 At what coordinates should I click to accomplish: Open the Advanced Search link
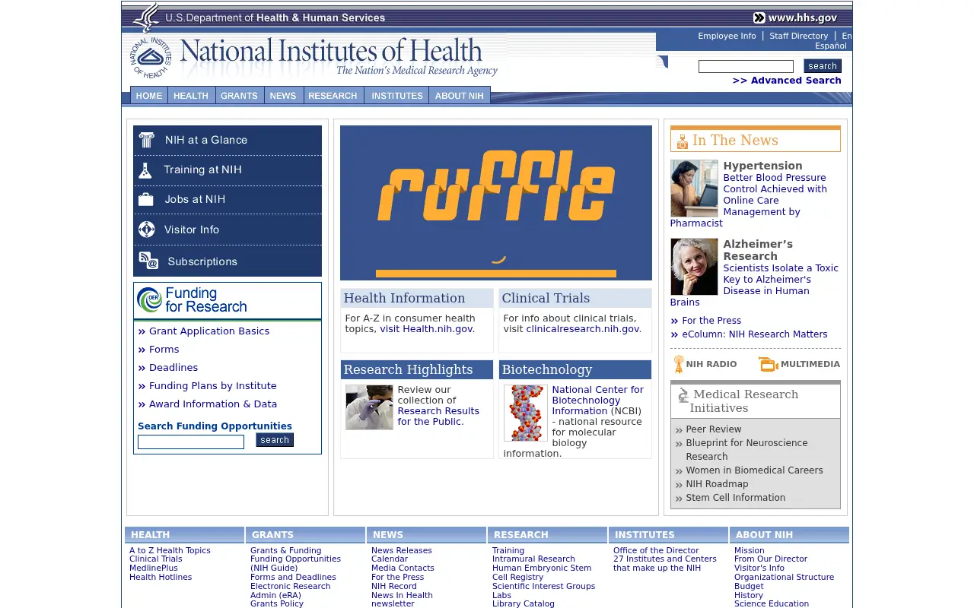[x=787, y=81]
